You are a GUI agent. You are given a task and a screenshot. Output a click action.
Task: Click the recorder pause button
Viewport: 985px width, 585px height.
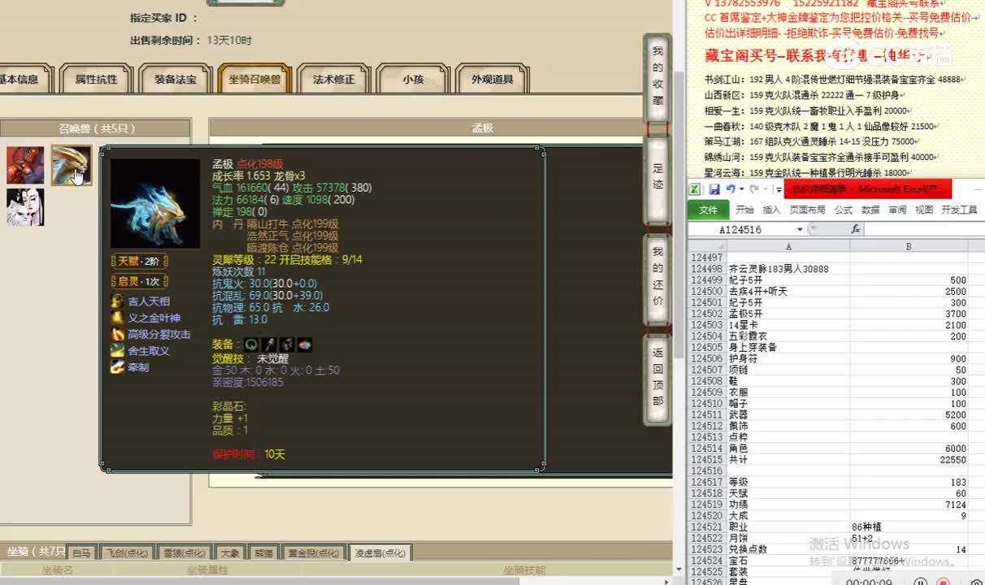click(x=920, y=583)
